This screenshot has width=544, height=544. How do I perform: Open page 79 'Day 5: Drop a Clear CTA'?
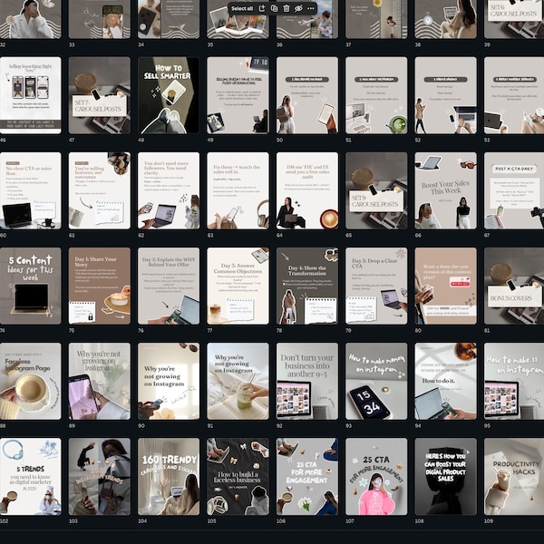(376, 286)
